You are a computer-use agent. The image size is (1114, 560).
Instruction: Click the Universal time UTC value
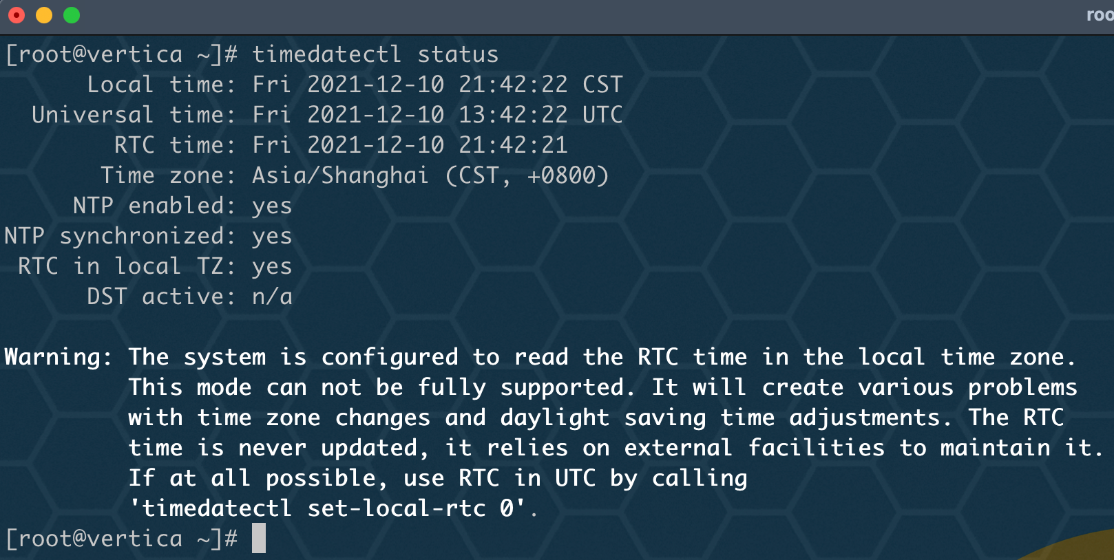(437, 115)
